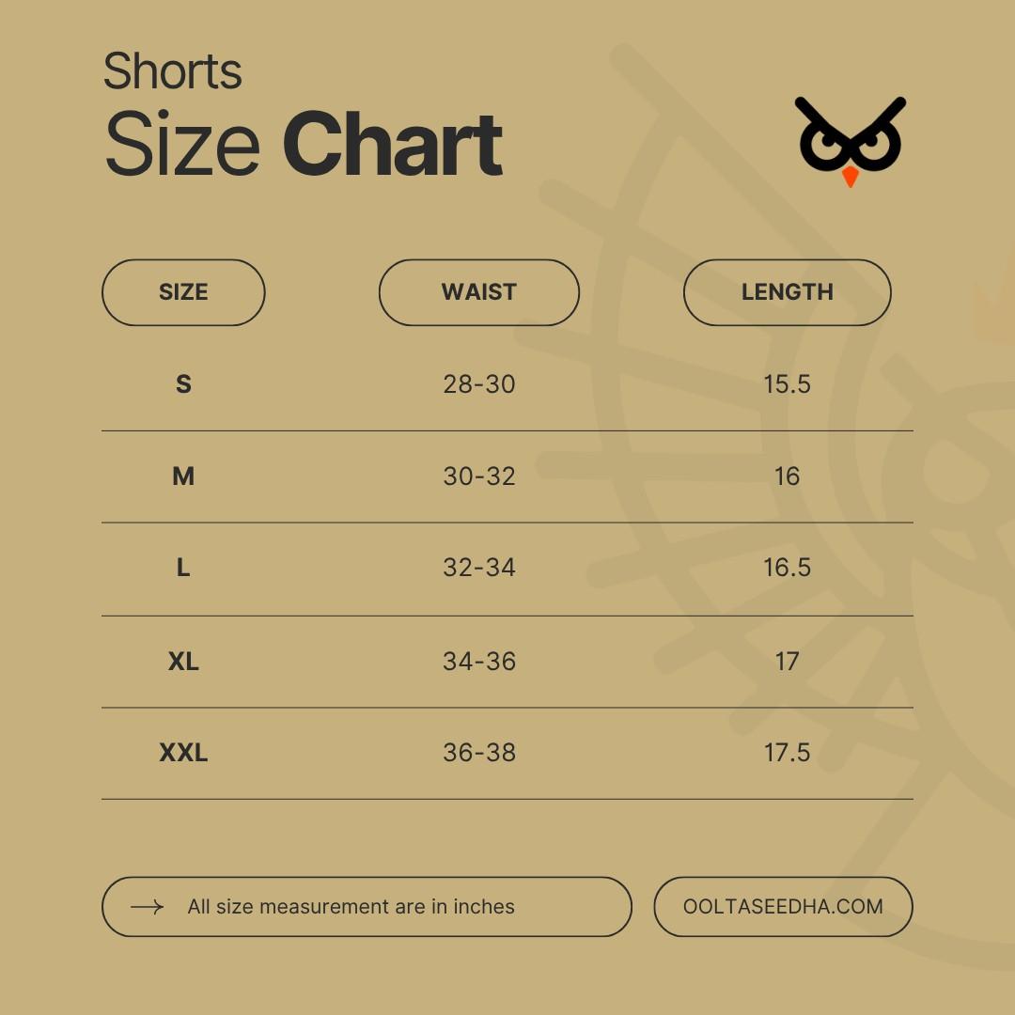The height and width of the screenshot is (1015, 1015).
Task: Select the XXL size row label
Action: pos(183,753)
